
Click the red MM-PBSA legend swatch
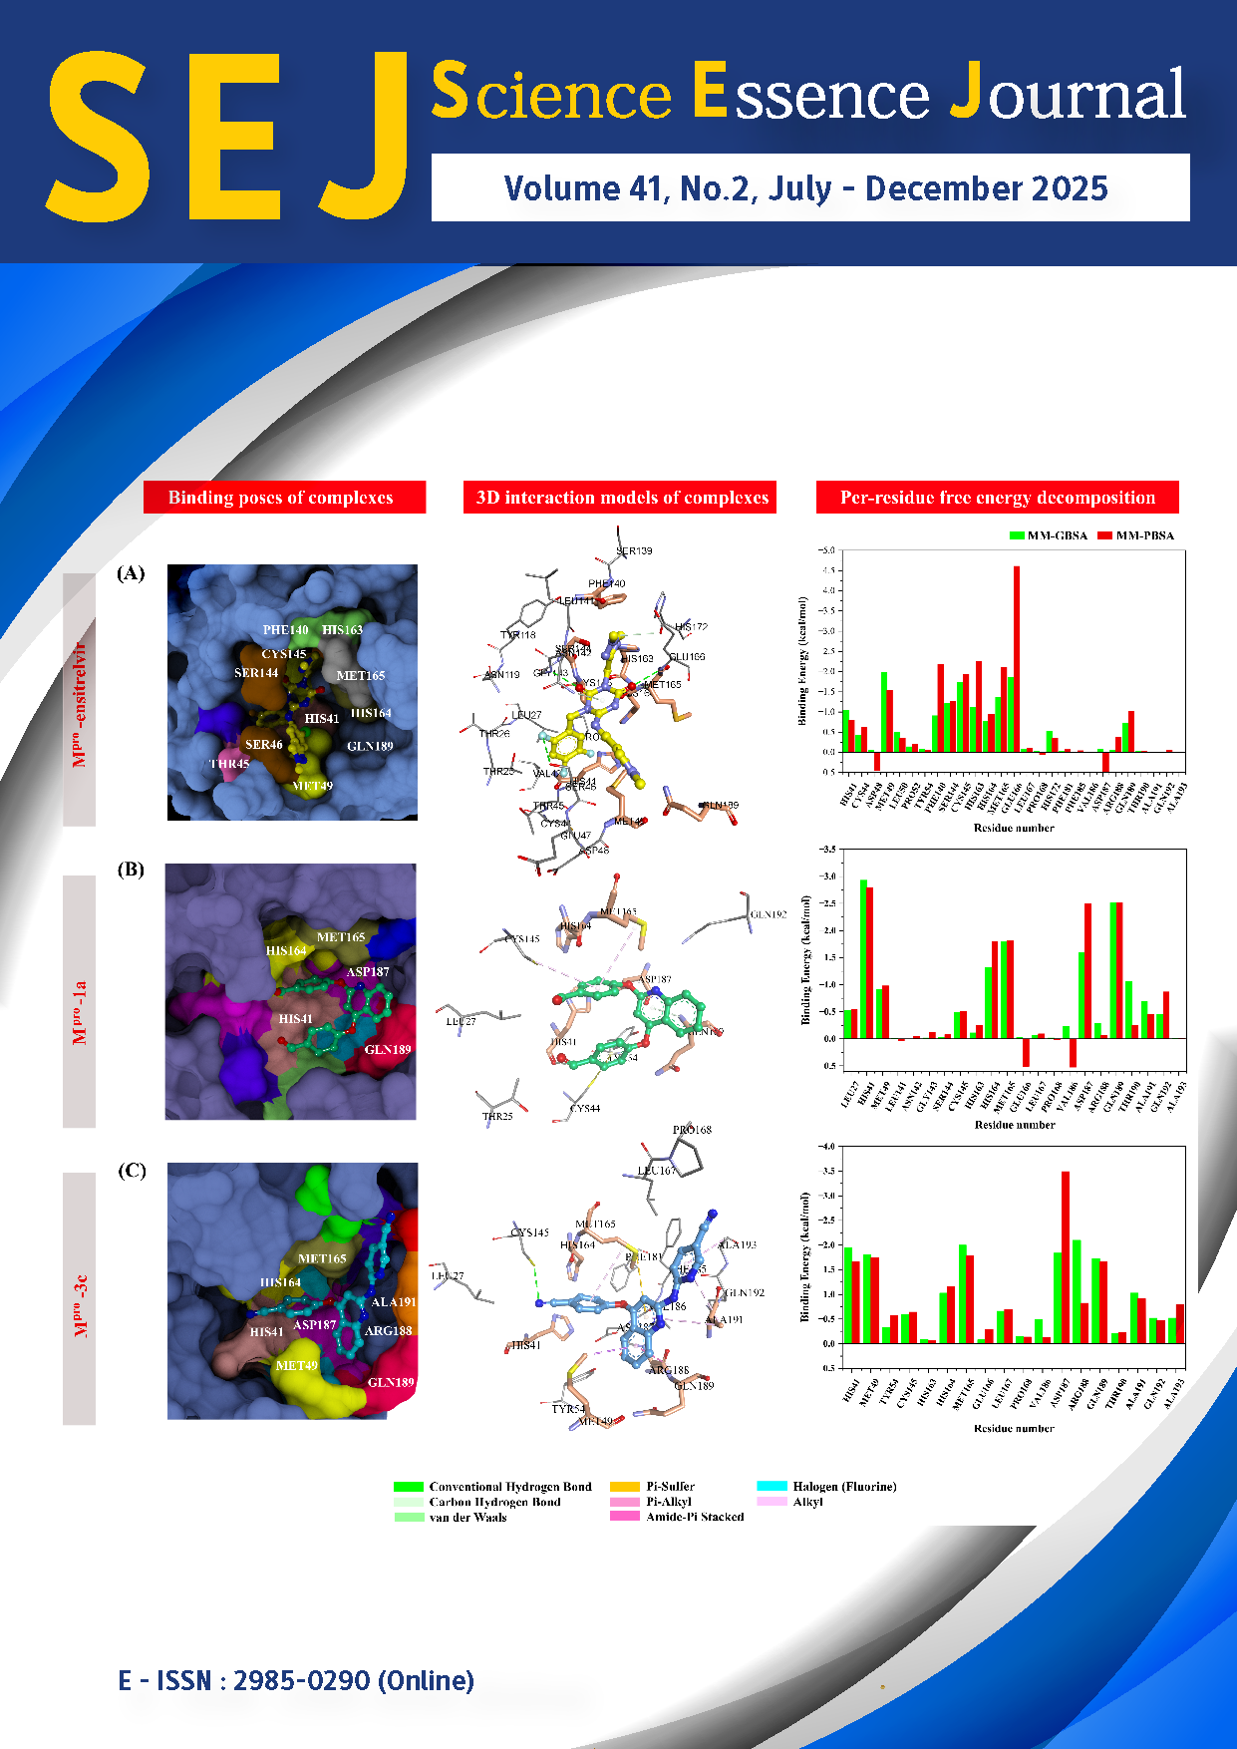1104,535
